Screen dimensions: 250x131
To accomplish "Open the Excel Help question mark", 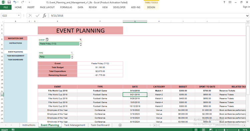I will [x=224, y=2].
